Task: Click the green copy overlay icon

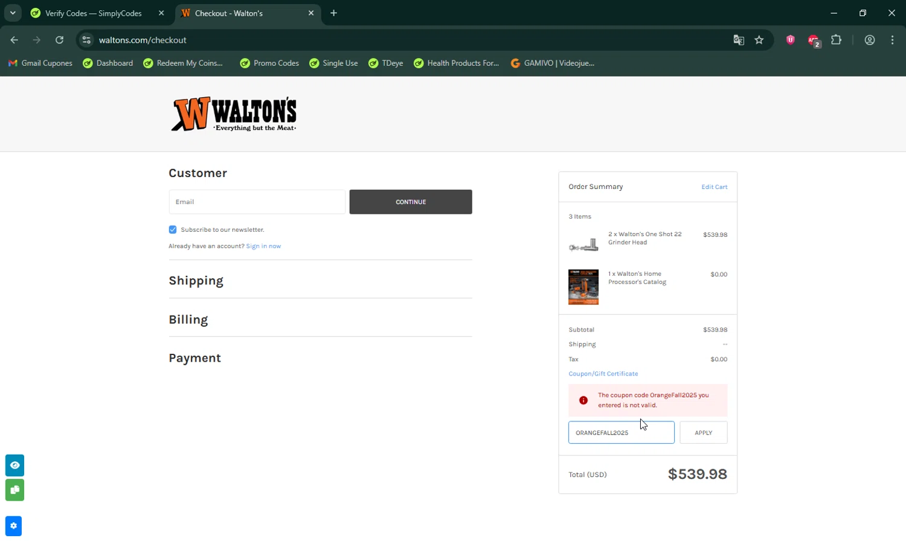Action: tap(14, 490)
